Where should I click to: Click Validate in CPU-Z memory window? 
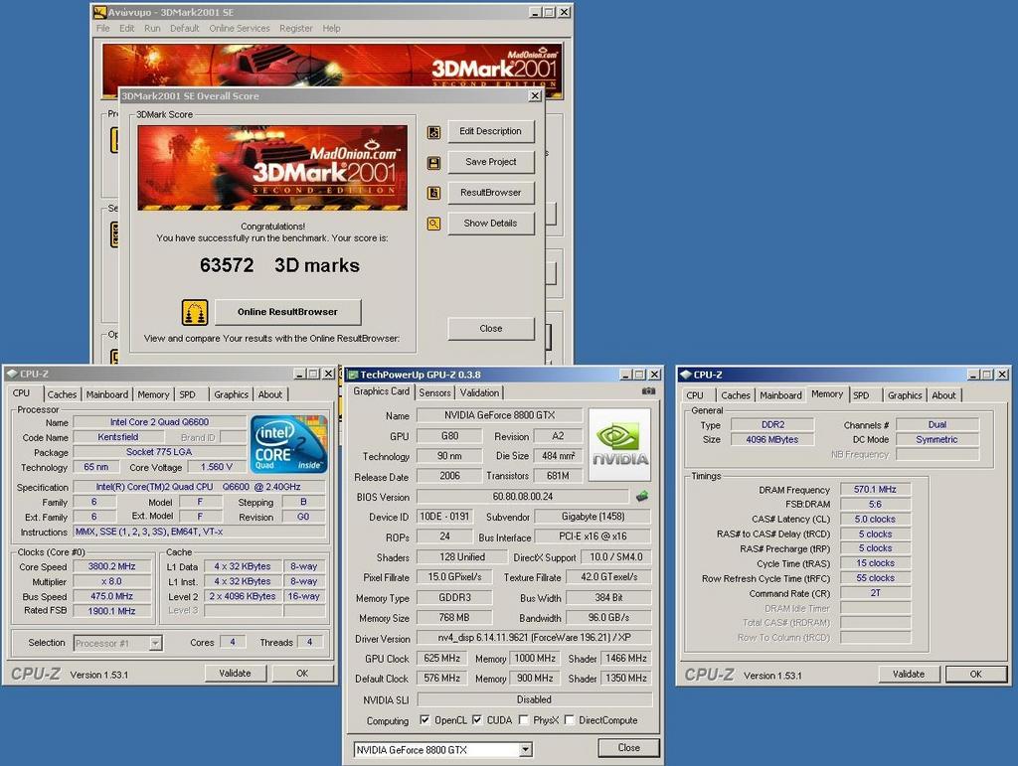909,674
